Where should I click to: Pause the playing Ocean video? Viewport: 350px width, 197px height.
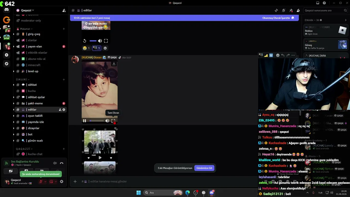point(84,121)
